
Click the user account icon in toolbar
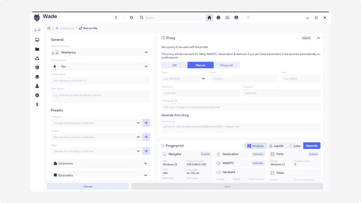[x=236, y=18]
